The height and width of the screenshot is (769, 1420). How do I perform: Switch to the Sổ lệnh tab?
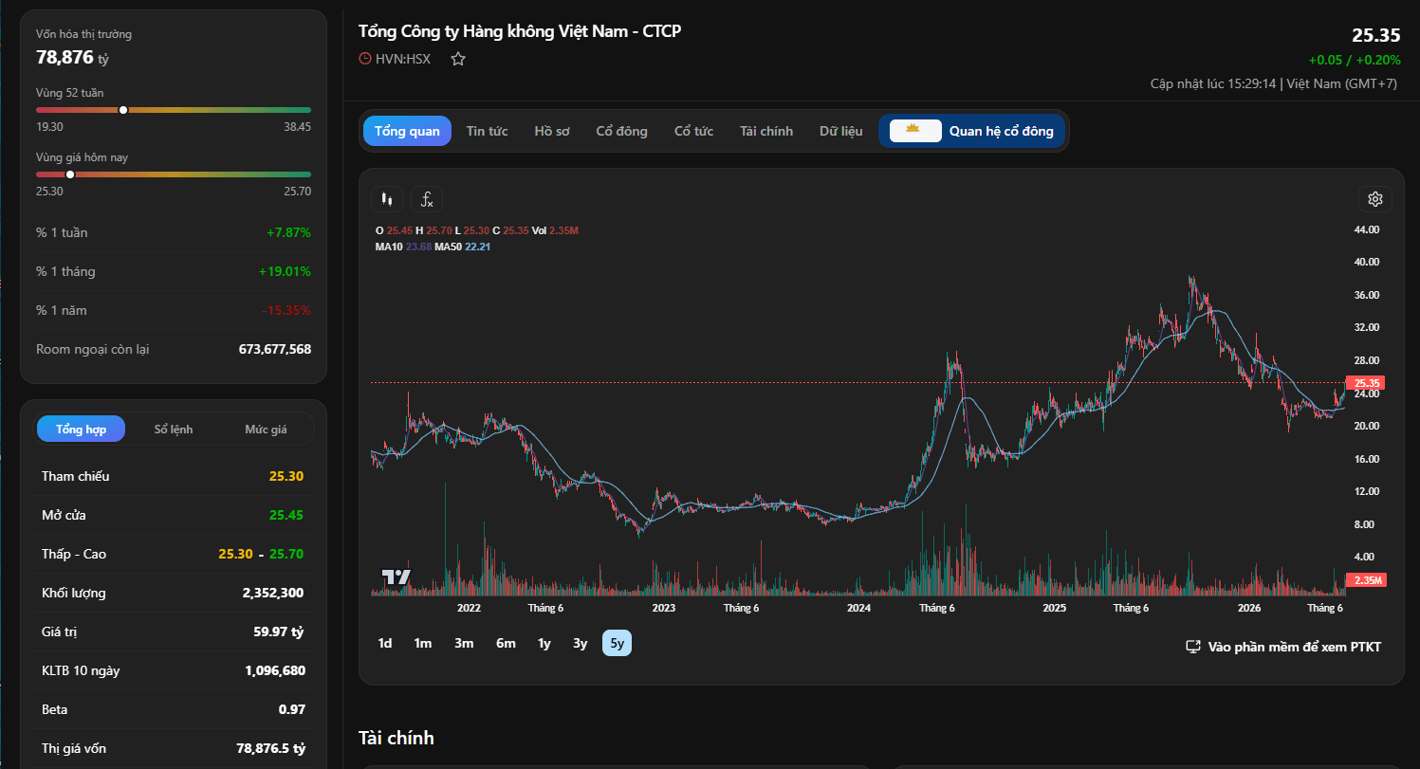click(174, 430)
